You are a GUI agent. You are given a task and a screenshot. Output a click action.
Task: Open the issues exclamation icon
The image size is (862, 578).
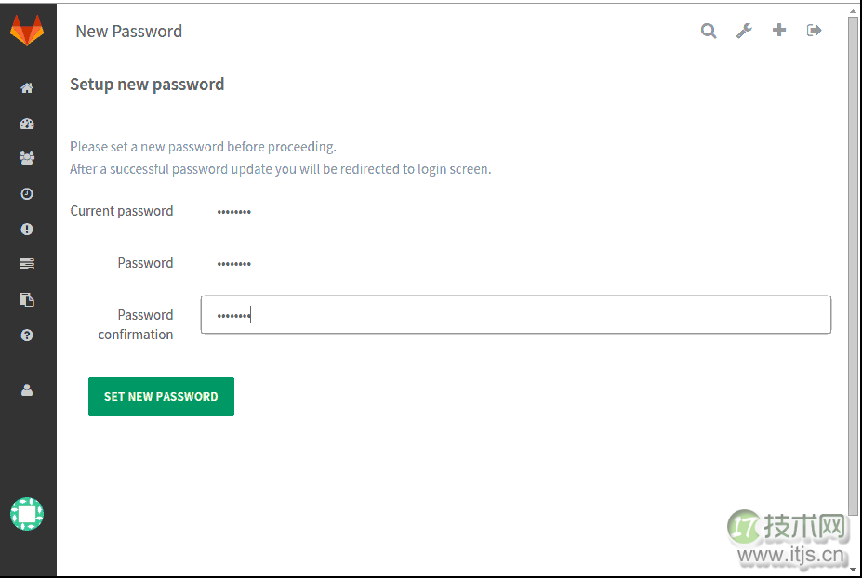pos(27,230)
